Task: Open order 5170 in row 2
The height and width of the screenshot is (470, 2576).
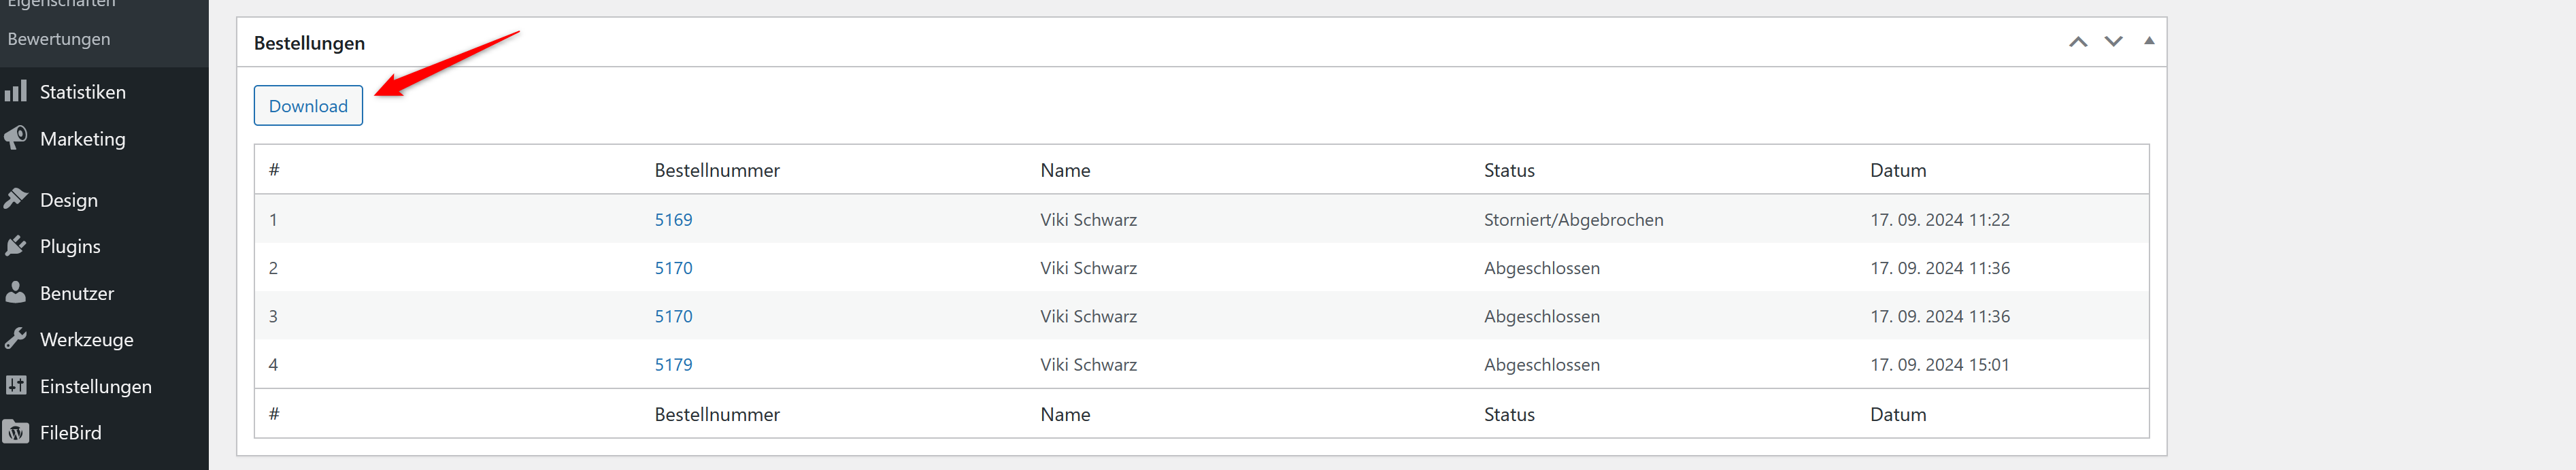Action: pos(673,268)
